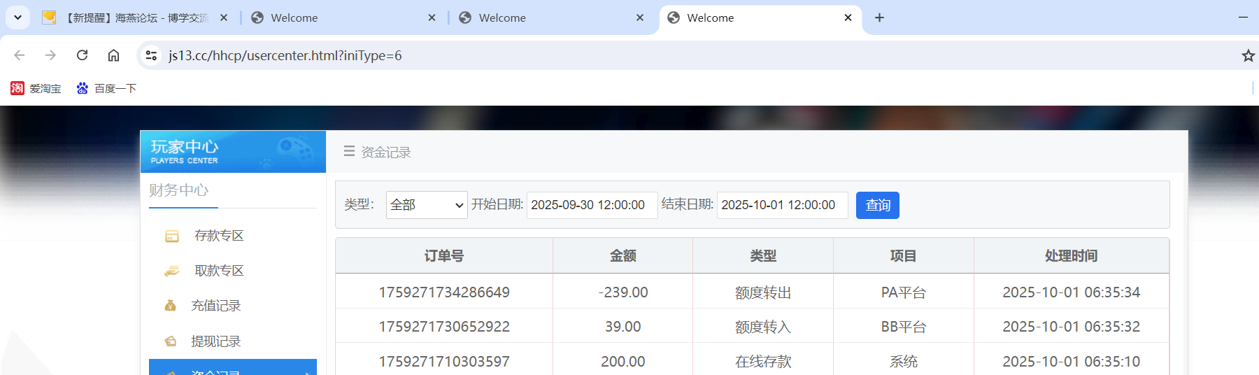This screenshot has height=375, width=1259.
Task: Open the tab search dropdown arrow
Action: (x=17, y=17)
